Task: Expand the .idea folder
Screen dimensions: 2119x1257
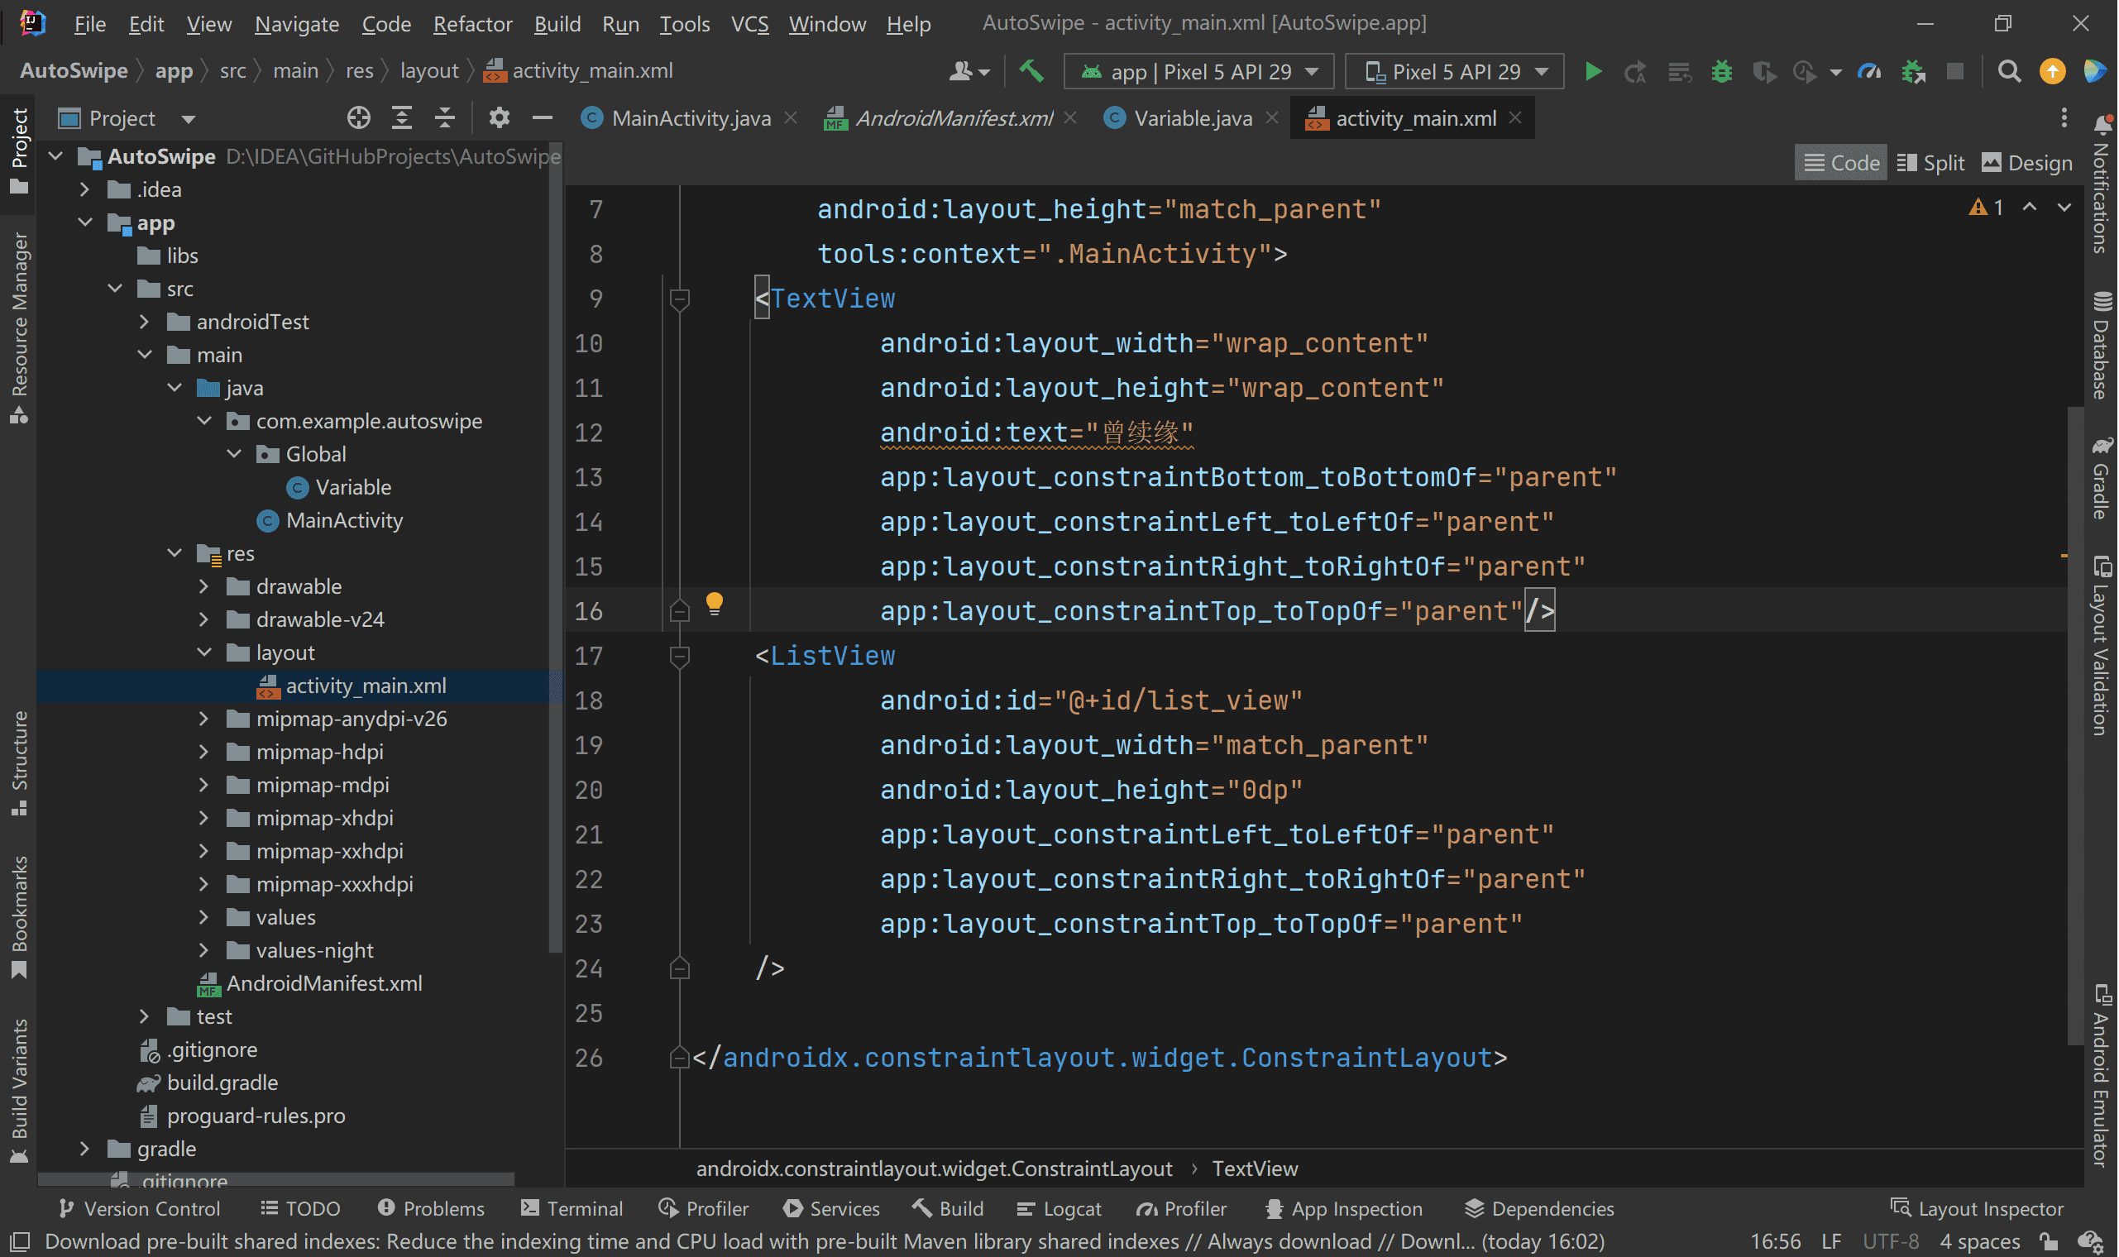Action: pos(84,189)
